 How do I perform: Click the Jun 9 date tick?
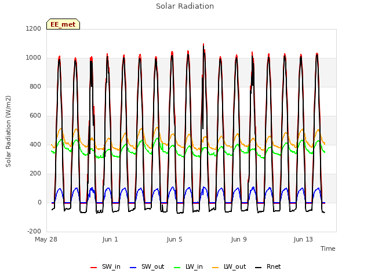pos(239,239)
